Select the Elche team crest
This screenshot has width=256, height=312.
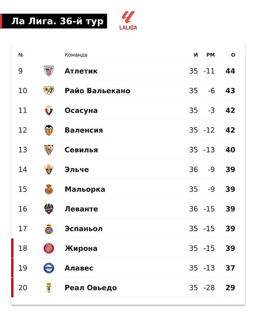click(49, 169)
